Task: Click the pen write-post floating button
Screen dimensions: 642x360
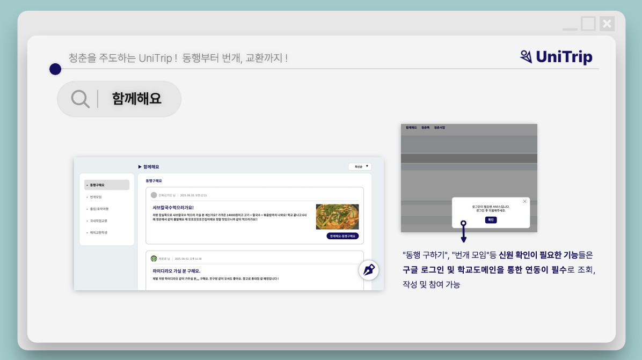Action: coord(368,270)
